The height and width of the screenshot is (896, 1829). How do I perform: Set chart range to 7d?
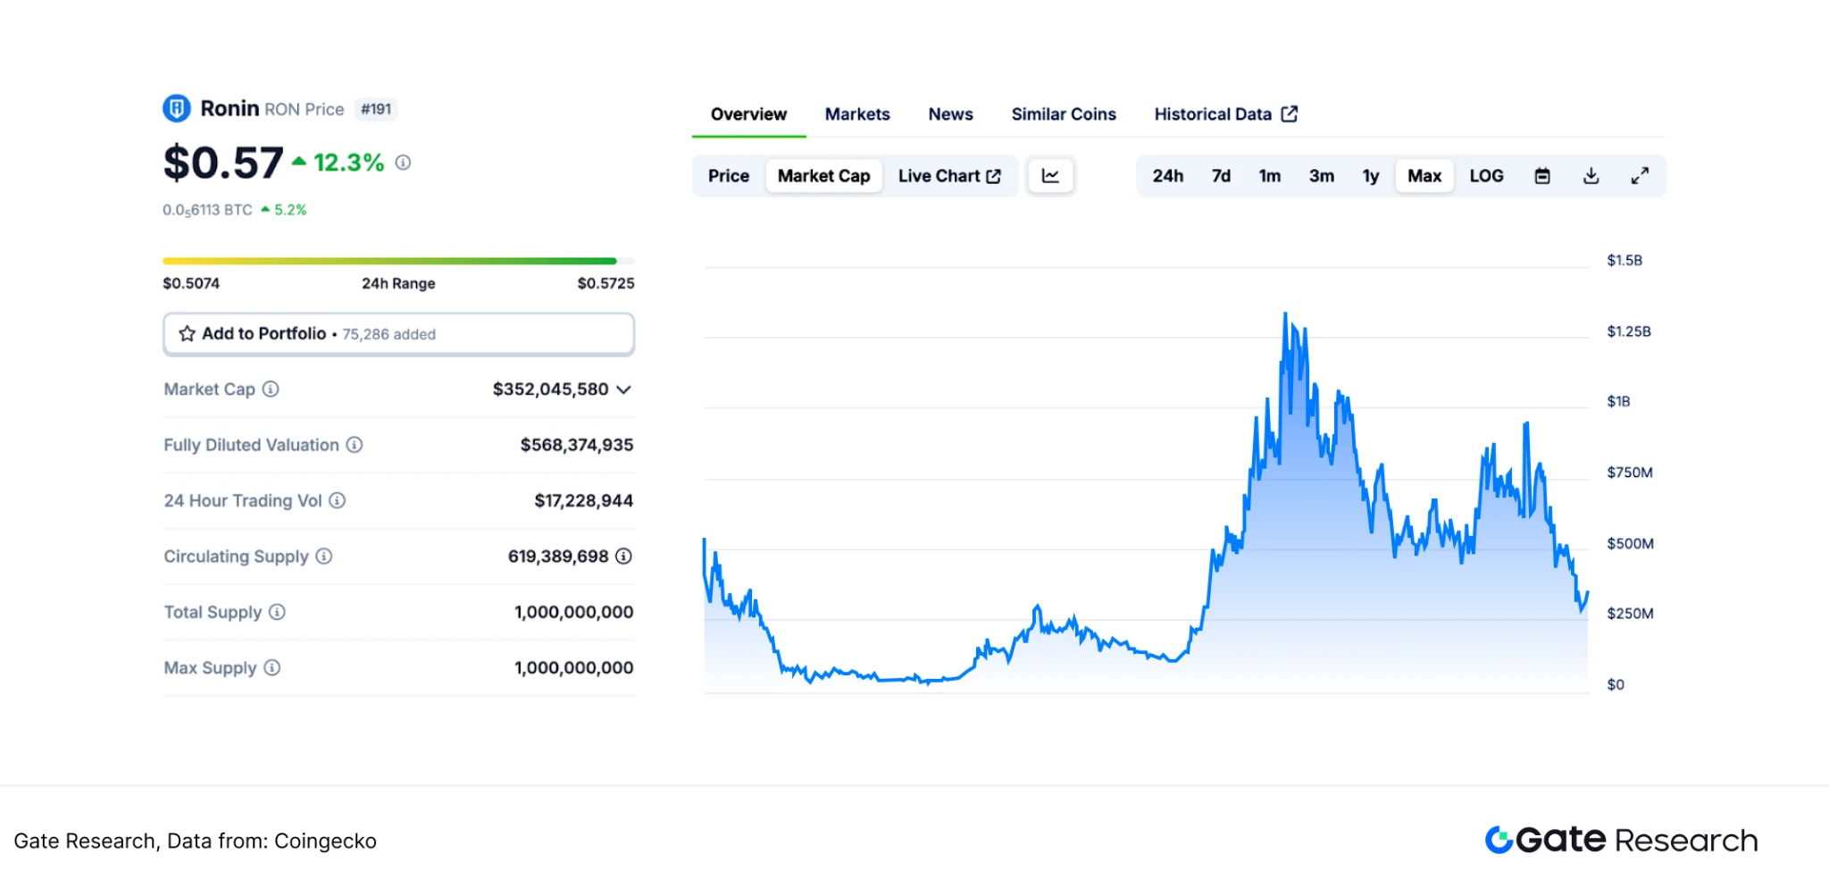(x=1222, y=176)
